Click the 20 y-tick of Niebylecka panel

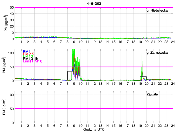point(12,26)
